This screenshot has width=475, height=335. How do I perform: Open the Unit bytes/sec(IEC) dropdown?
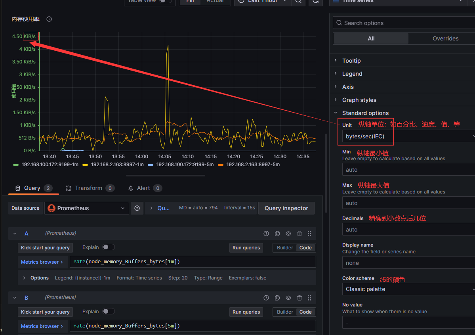click(409, 136)
